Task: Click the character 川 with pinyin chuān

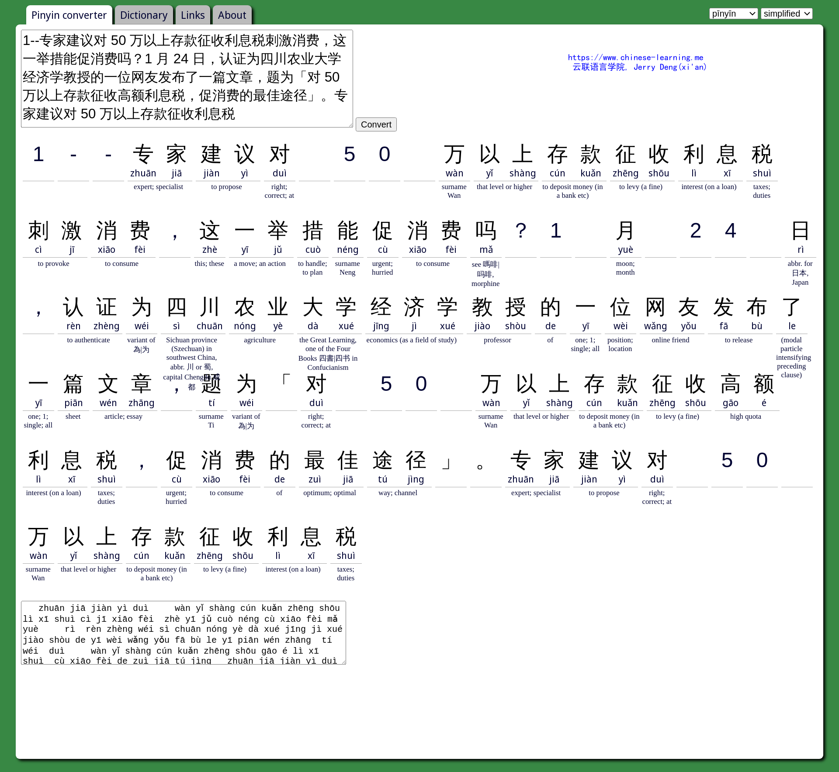Action: click(x=209, y=307)
